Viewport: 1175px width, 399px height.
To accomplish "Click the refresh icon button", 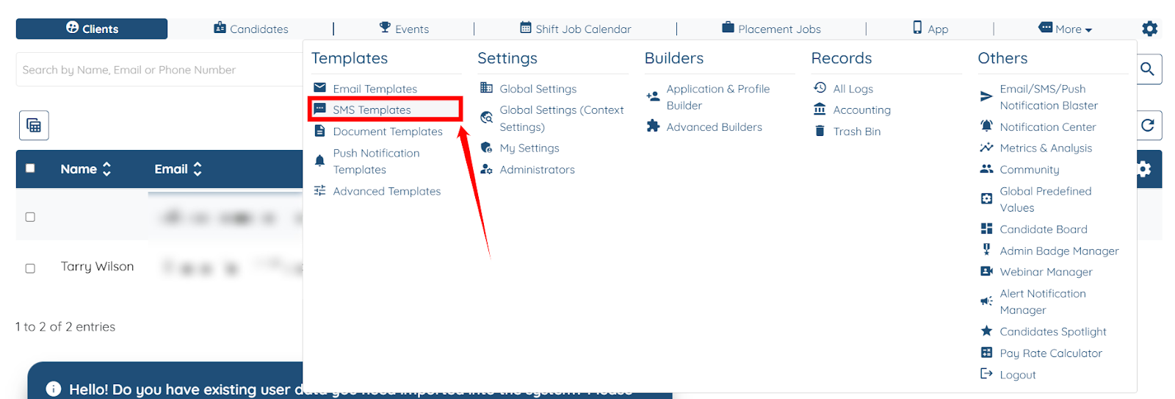I will pyautogui.click(x=1148, y=125).
